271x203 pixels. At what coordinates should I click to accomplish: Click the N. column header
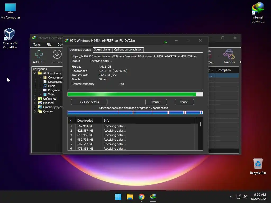(72, 121)
